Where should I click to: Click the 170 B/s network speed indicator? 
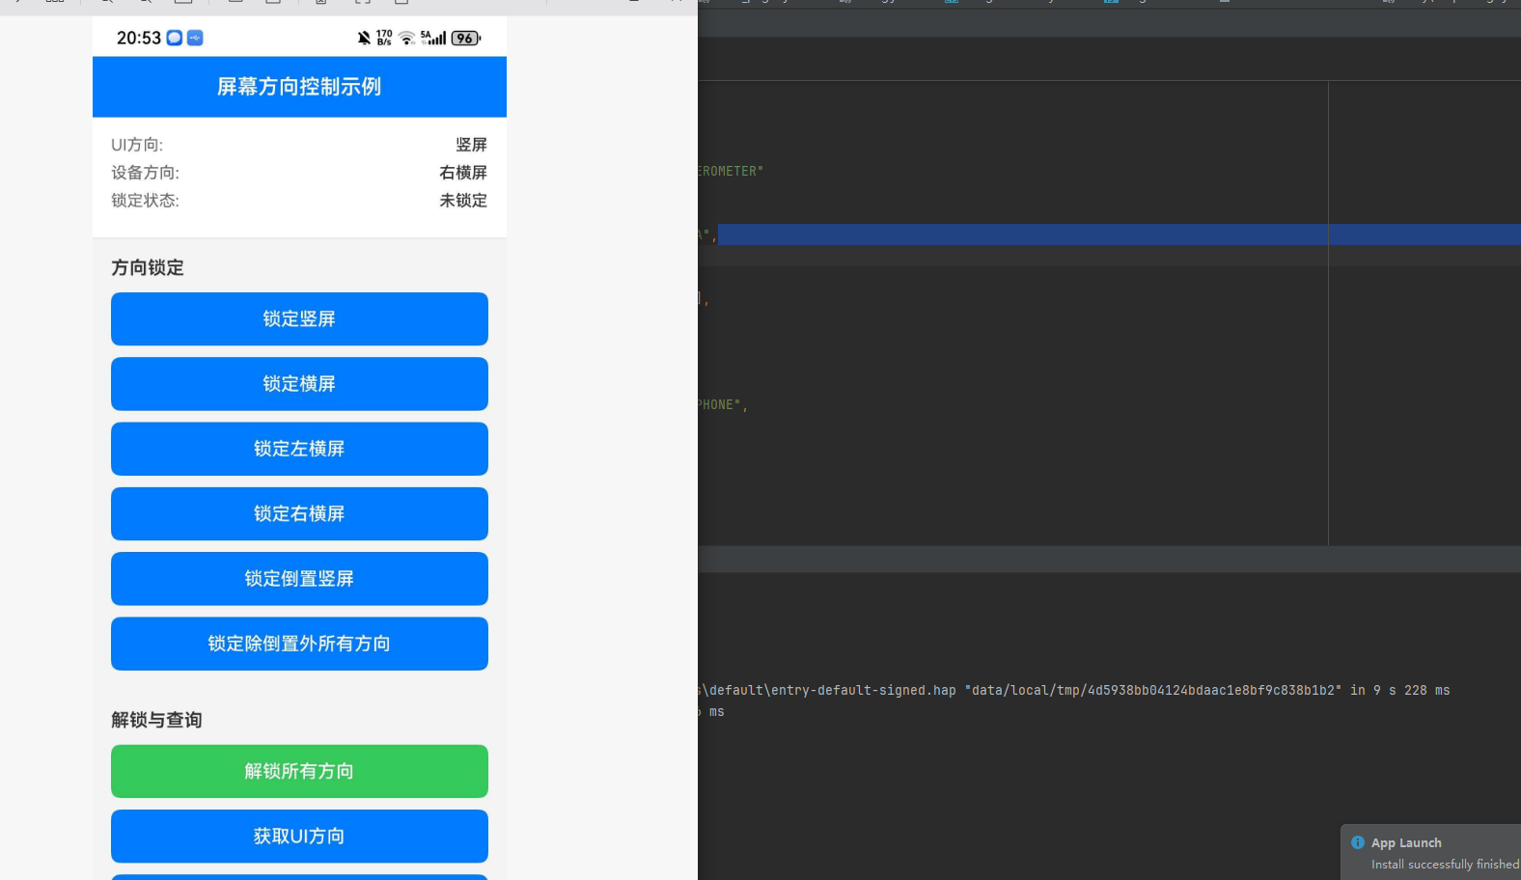pos(384,39)
